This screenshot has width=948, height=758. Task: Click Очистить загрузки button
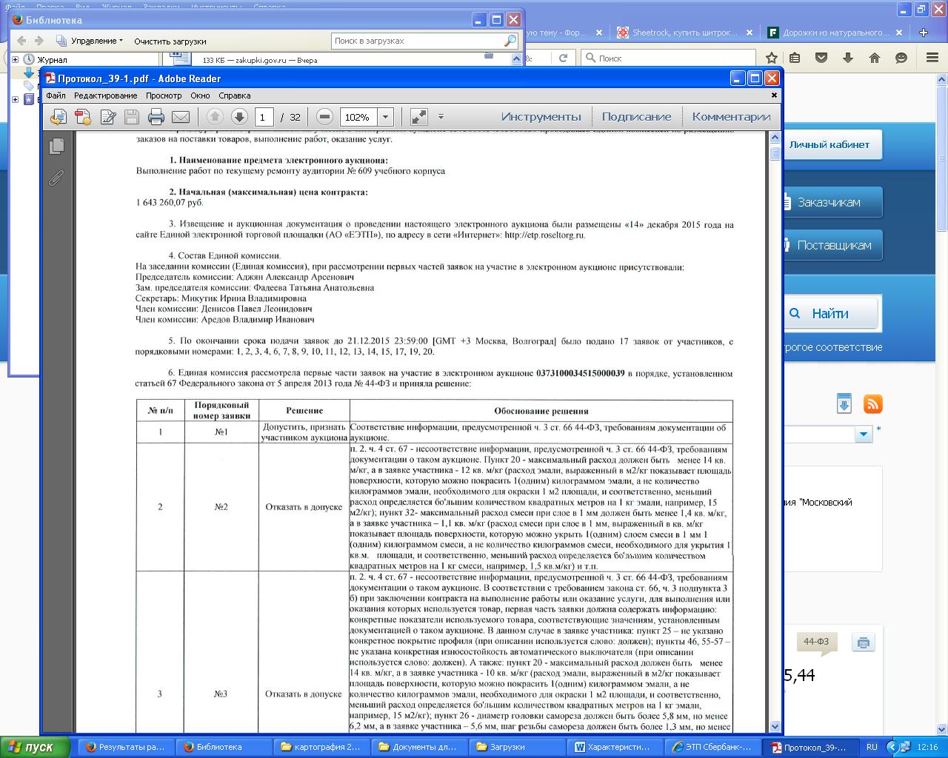pos(170,41)
